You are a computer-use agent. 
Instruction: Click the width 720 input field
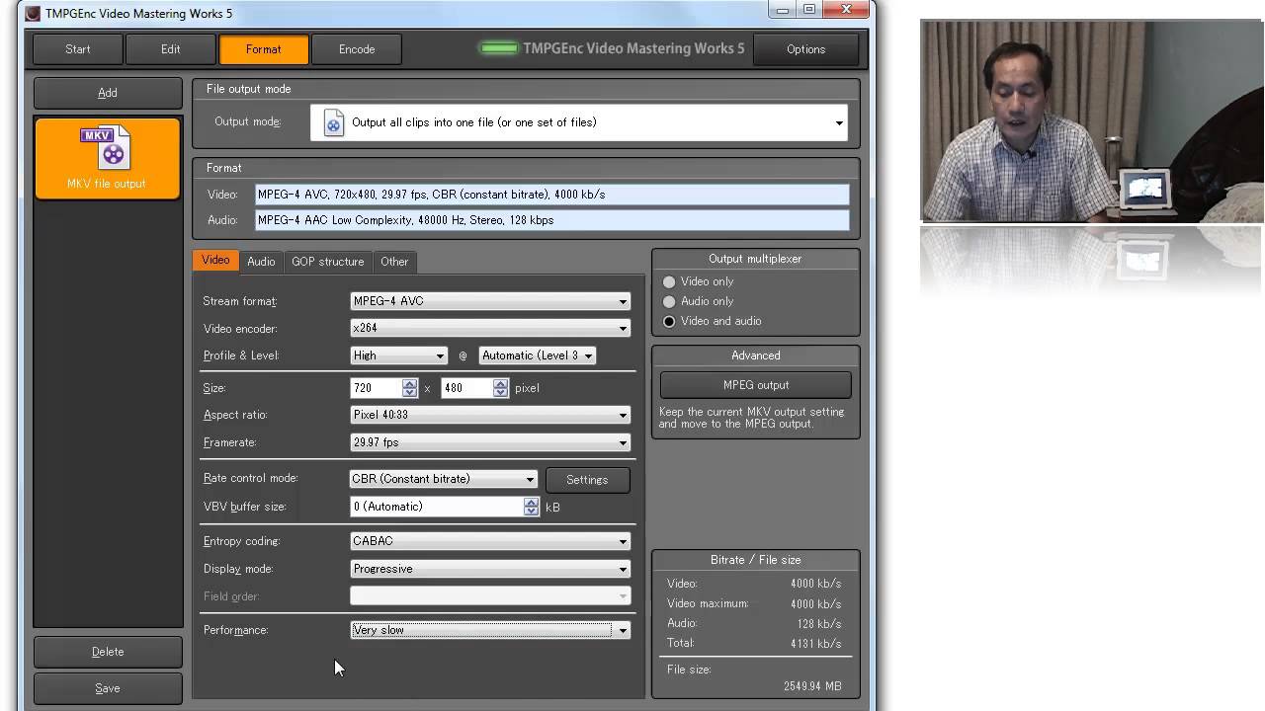point(376,388)
